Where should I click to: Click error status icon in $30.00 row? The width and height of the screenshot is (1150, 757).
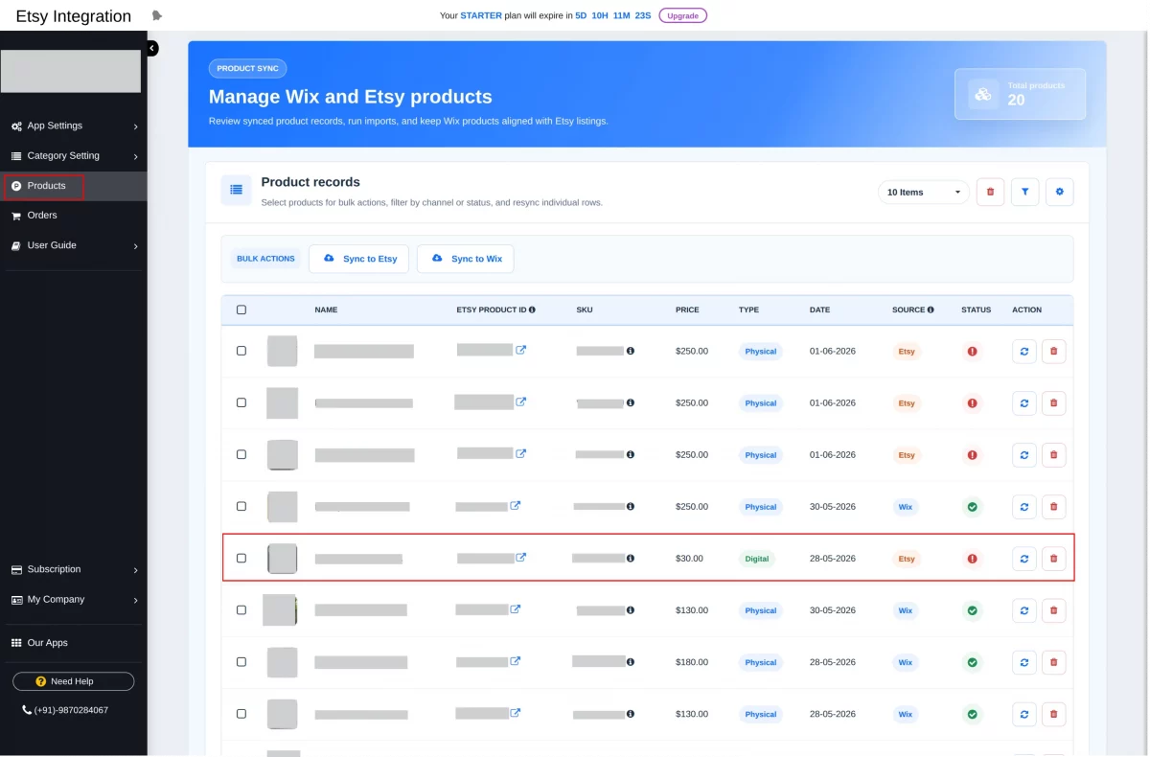click(973, 559)
